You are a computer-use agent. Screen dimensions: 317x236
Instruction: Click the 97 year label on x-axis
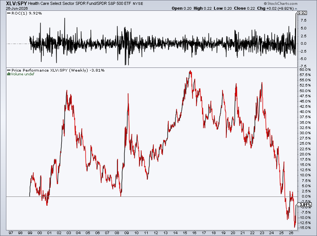pyautogui.click(x=11, y=233)
